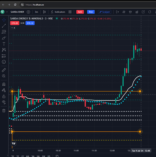The width and height of the screenshot is (156, 157).
Task: Set chart range to 5Y
Action: coord(13,156)
